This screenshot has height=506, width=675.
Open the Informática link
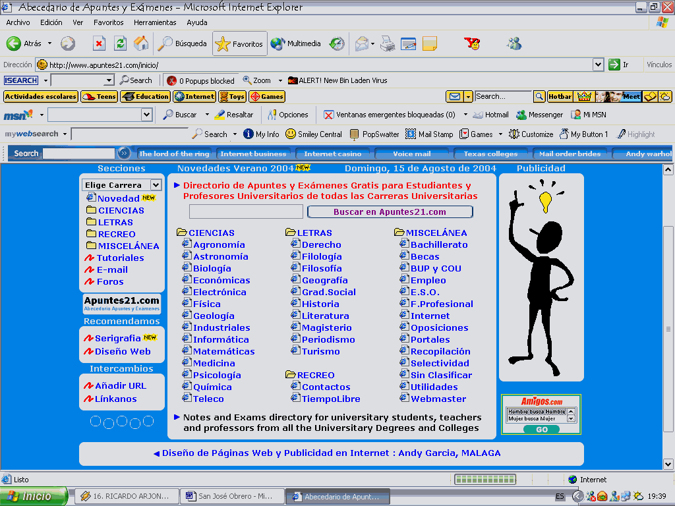tap(221, 340)
